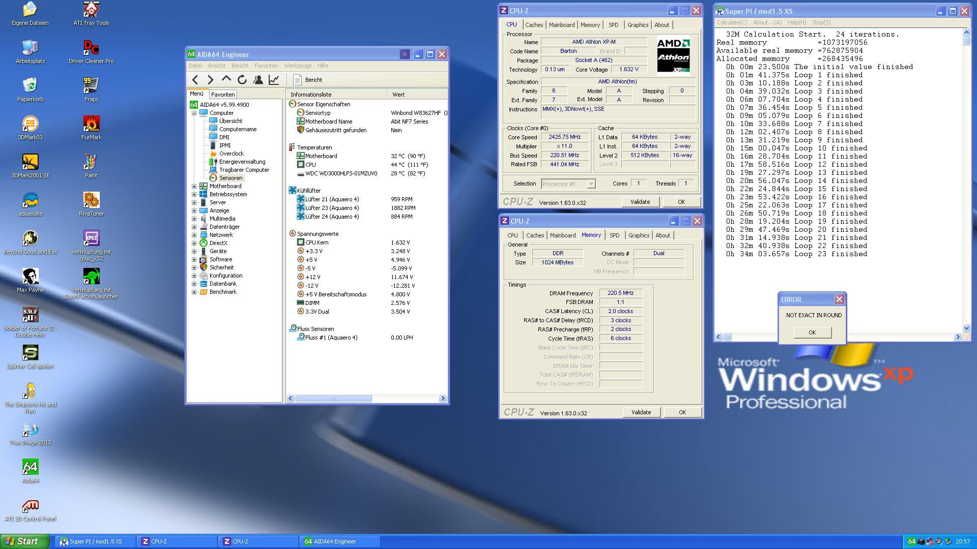Open Stop(S) menu in Super PI
Viewport: 977px width, 549px height.
click(x=821, y=22)
